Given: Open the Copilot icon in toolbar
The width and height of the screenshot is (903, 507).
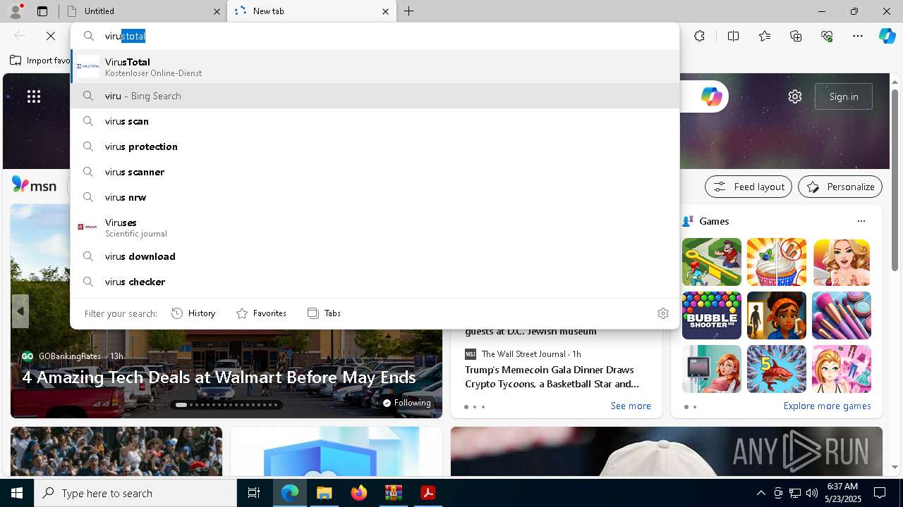Looking at the screenshot, I should coord(887,36).
